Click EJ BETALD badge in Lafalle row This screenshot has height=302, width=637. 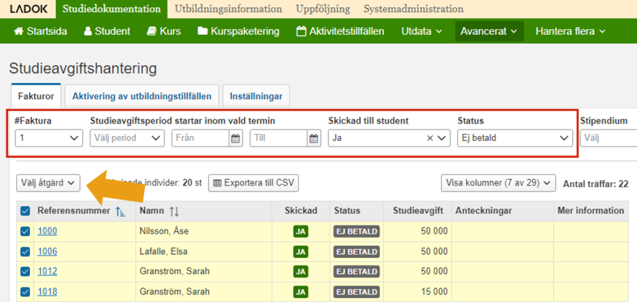tap(356, 252)
